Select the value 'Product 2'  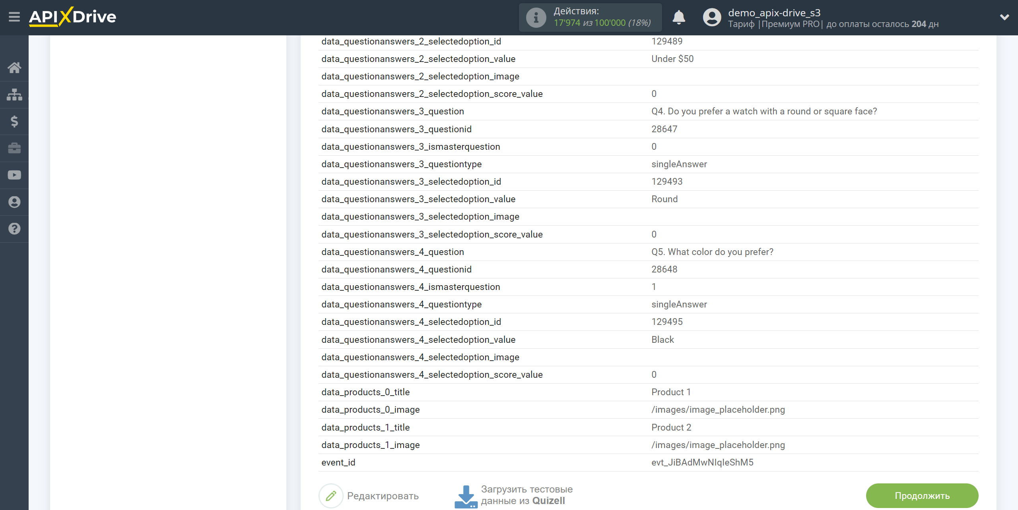(671, 427)
